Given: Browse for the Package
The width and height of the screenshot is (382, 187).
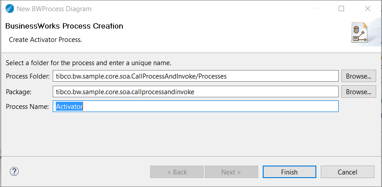Looking at the screenshot, I should tap(358, 91).
